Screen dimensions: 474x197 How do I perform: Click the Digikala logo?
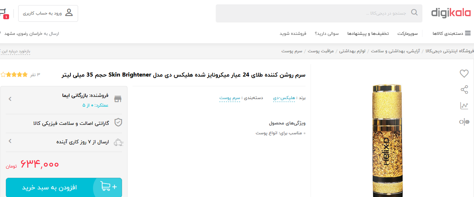click(451, 13)
